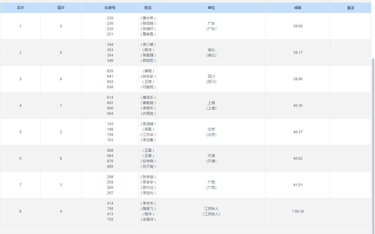The height and width of the screenshot is (234, 375).
Task: Click the 1:00.35 result for 江苏铁人
Action: [x=298, y=211]
